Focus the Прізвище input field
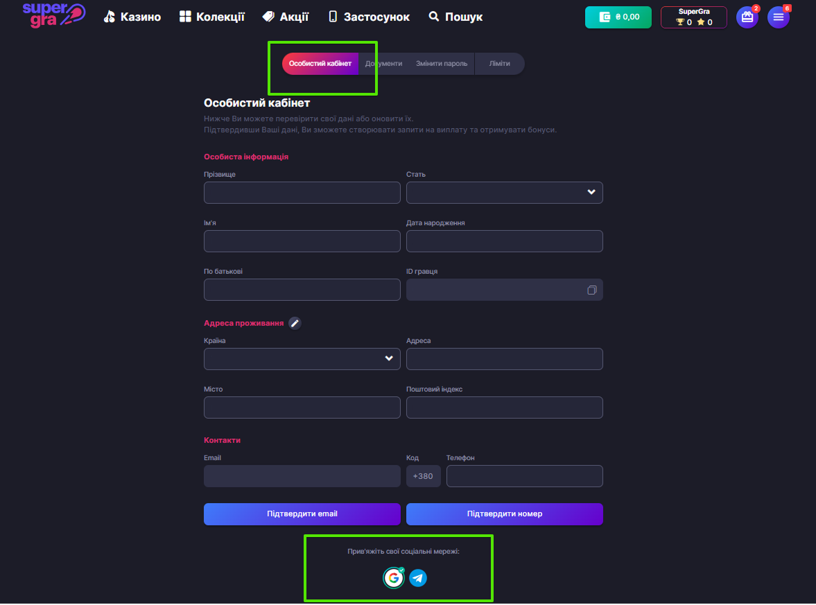This screenshot has height=605, width=816. click(302, 193)
